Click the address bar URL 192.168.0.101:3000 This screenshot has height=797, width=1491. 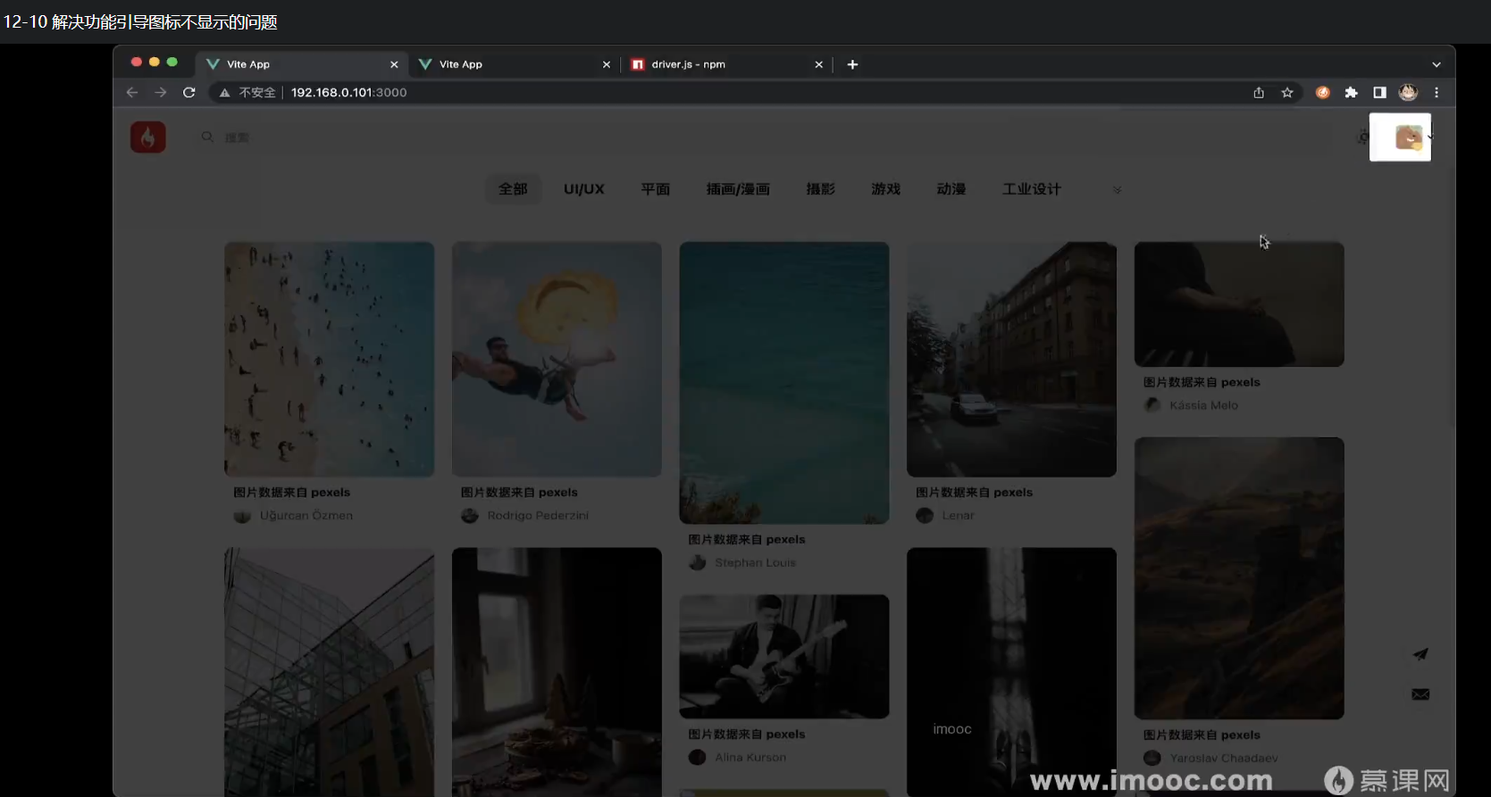tap(349, 92)
